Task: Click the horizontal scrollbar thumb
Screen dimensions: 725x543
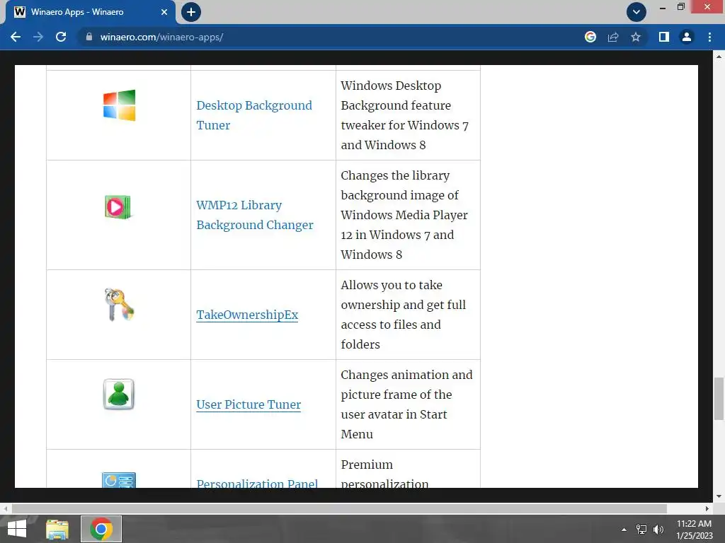Action: (339, 508)
